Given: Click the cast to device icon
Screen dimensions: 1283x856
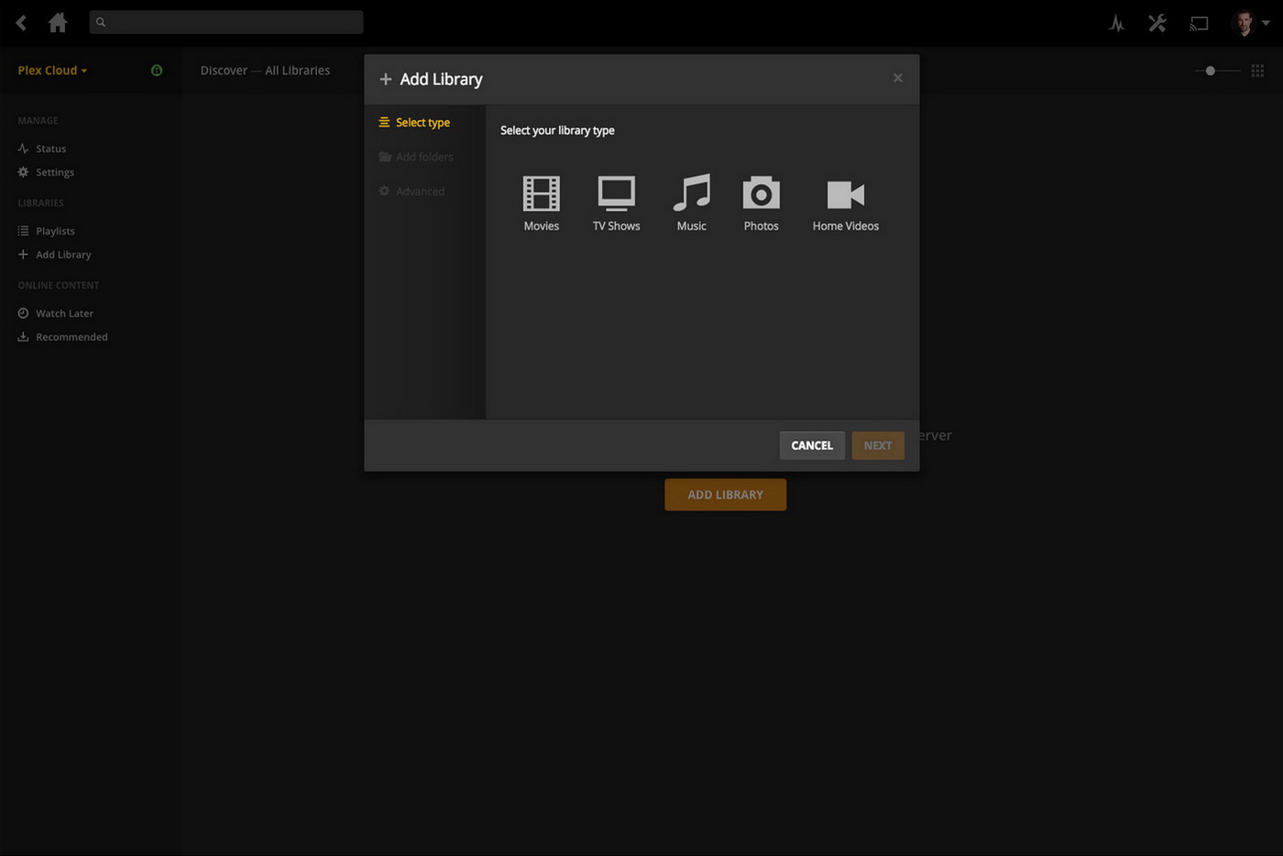Looking at the screenshot, I should pyautogui.click(x=1199, y=23).
